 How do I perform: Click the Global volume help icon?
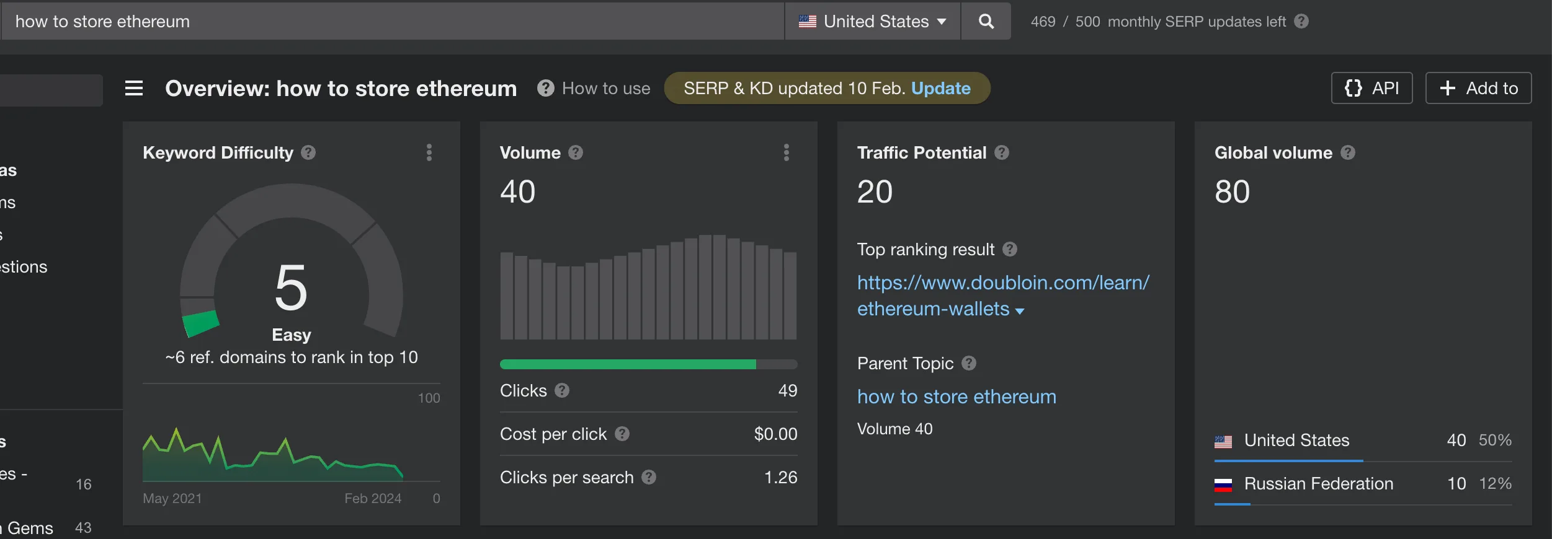click(x=1348, y=152)
